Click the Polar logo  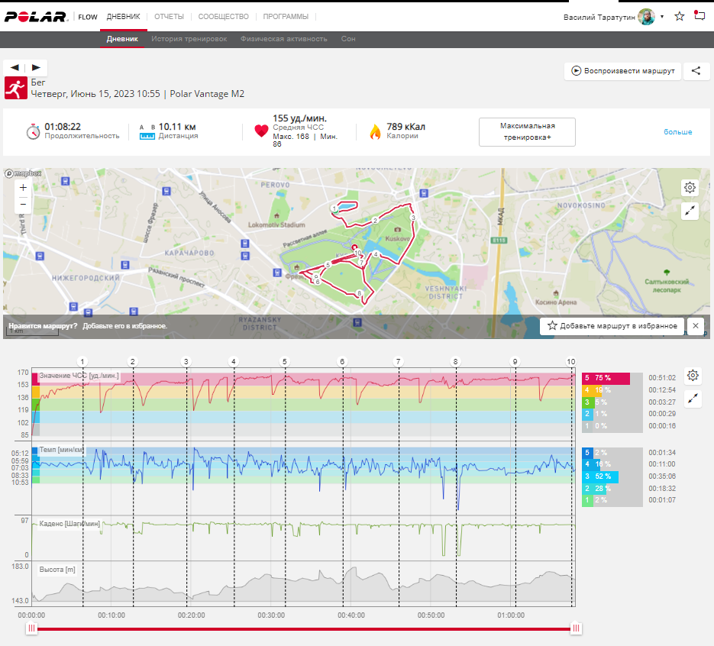[x=36, y=17]
